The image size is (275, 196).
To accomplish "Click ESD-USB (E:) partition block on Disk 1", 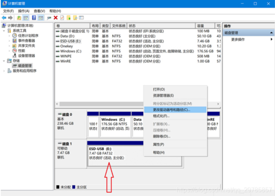I will coord(116,153).
